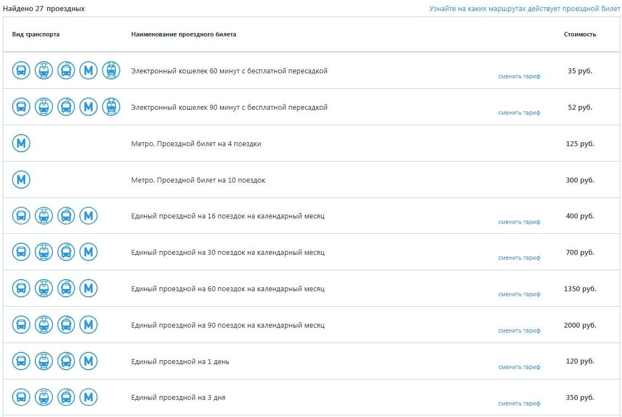Viewport: 622px width, 417px height.
Task: Click 'сменить тариф' next to Единый проездной на 3 дня
Action: point(519,404)
